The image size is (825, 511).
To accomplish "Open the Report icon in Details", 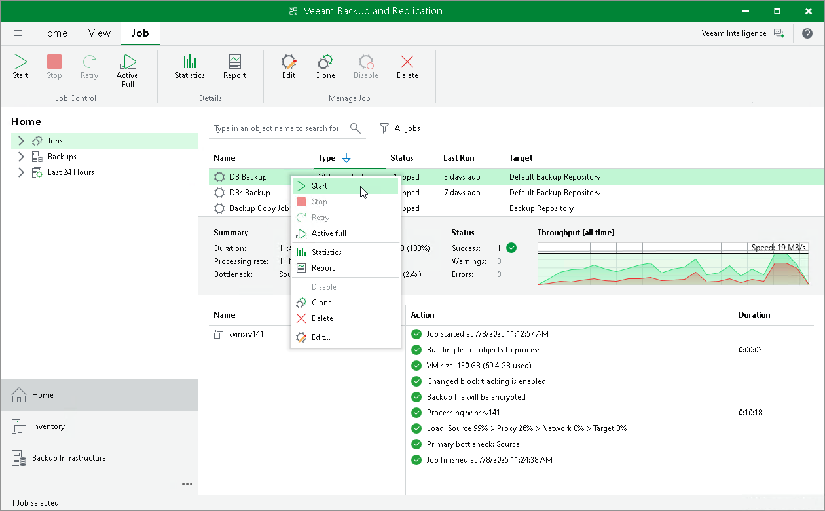I will pos(234,66).
